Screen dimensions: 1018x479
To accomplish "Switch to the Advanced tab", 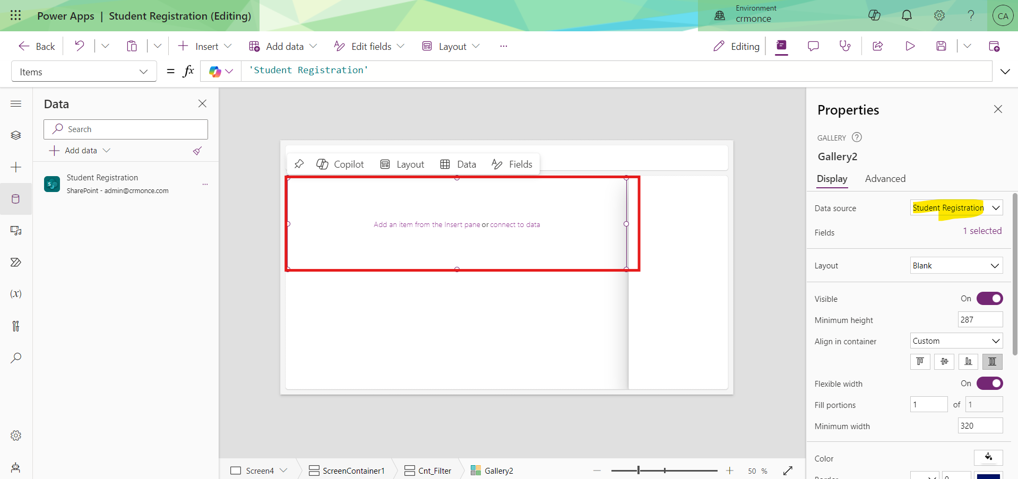I will 885,179.
